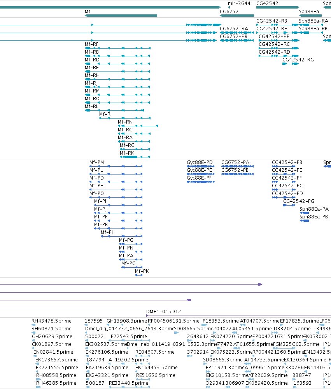Select transcript Mf-RL
Screen dimensions: 331x389
pos(91,106)
